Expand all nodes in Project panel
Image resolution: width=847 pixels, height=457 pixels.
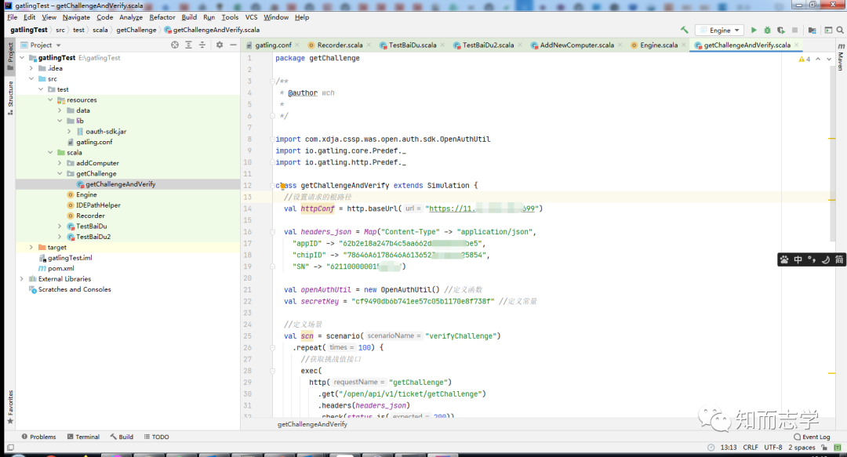(188, 45)
